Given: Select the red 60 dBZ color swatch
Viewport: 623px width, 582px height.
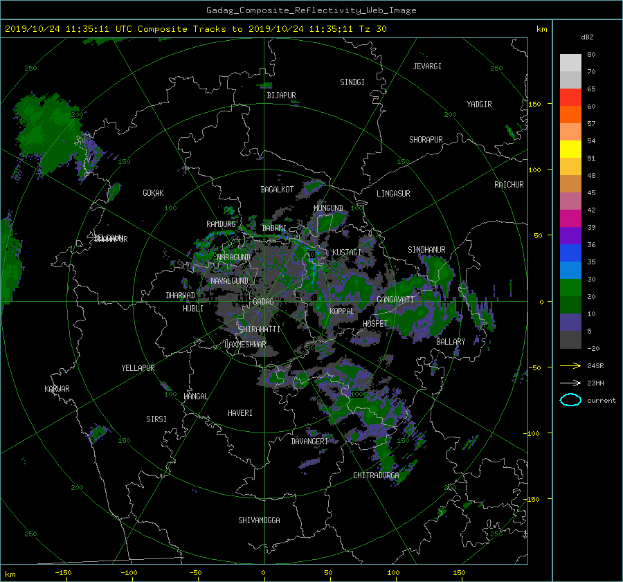Looking at the screenshot, I should [x=570, y=98].
